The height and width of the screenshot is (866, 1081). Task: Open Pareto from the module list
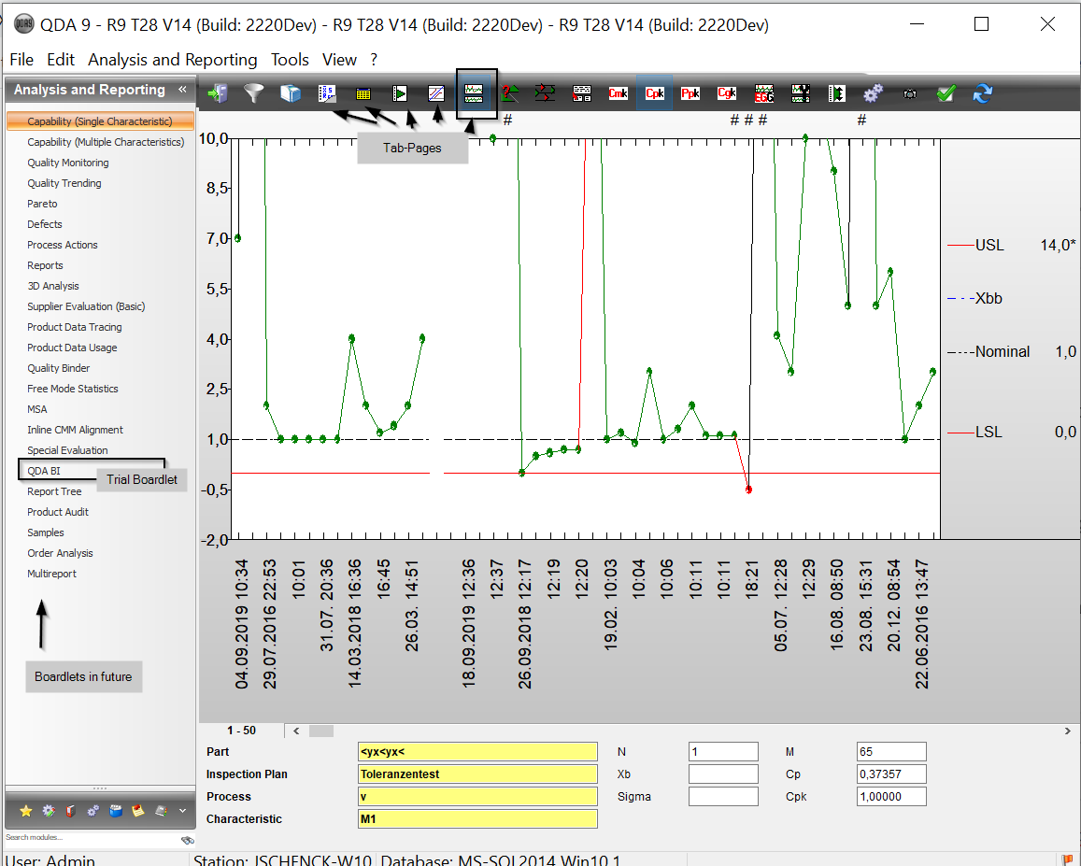click(x=42, y=204)
